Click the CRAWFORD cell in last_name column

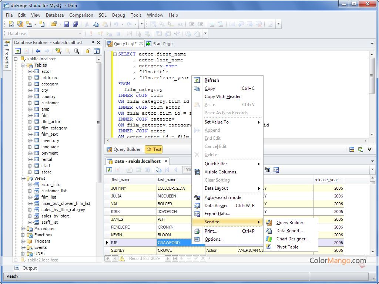(x=181, y=243)
